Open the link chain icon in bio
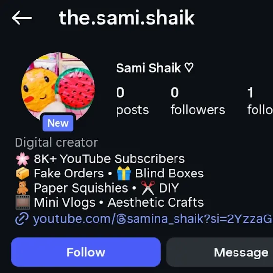The width and height of the screenshot is (273, 273). coord(22,219)
